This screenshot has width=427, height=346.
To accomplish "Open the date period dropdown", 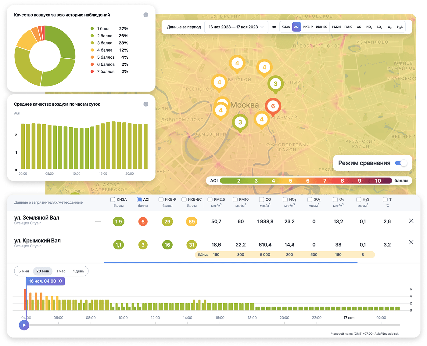I will [x=236, y=27].
